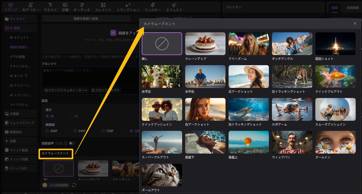The height and width of the screenshot is (194, 362).
Task: Open the 字幕 captions icon
Action: [x=65, y=5]
